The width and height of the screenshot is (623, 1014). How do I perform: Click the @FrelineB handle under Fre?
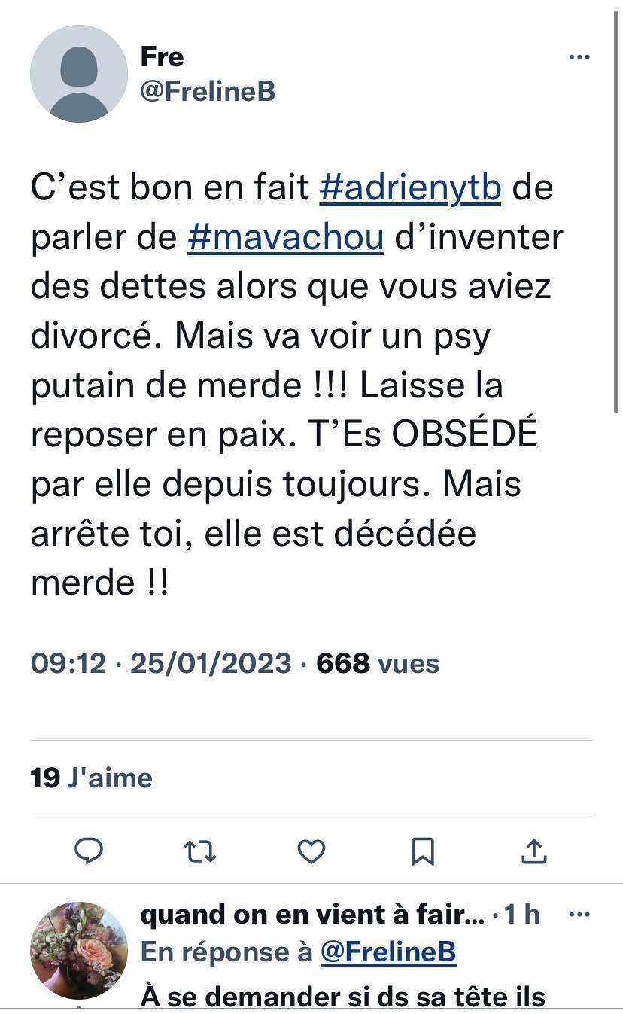click(208, 91)
